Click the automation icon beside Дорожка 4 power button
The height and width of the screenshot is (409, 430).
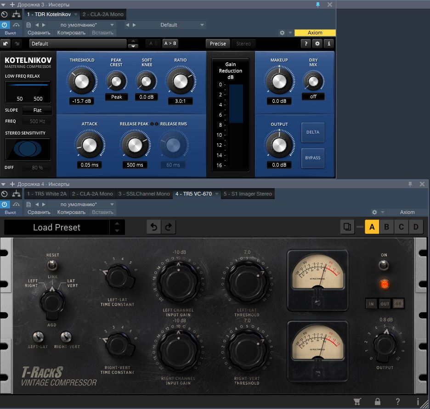[16, 204]
